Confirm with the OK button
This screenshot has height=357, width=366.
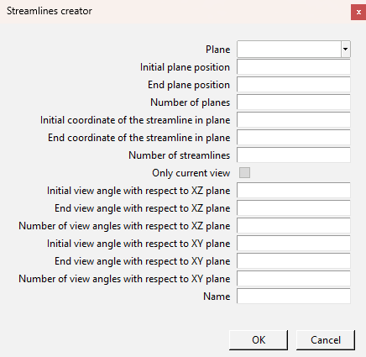(x=259, y=340)
